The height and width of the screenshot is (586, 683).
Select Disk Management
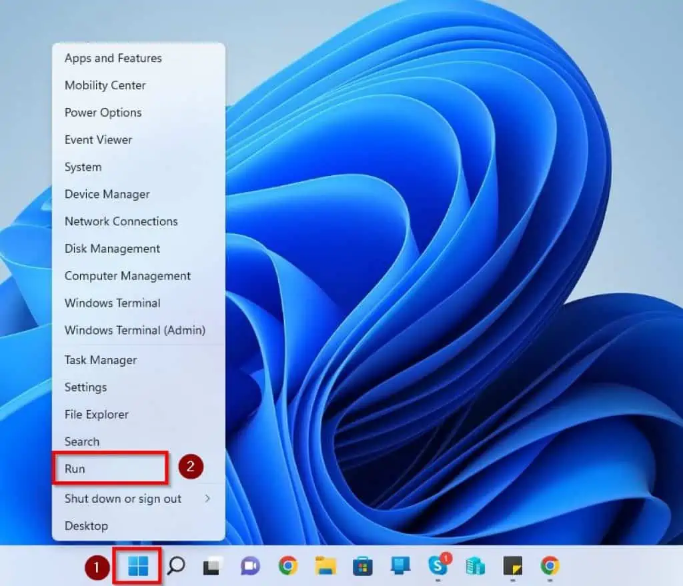pos(111,248)
